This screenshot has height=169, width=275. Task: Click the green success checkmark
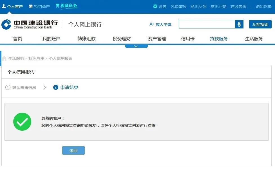pos(22,121)
